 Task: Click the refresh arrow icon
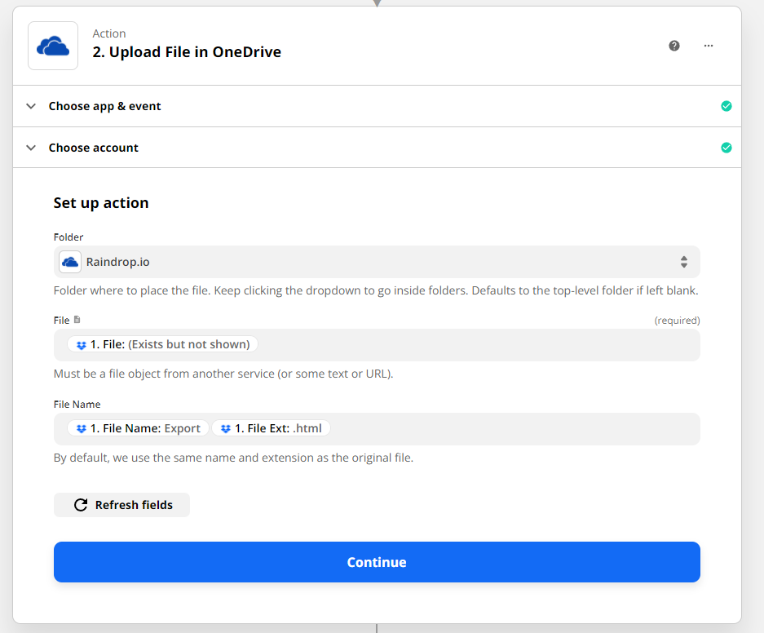click(81, 505)
